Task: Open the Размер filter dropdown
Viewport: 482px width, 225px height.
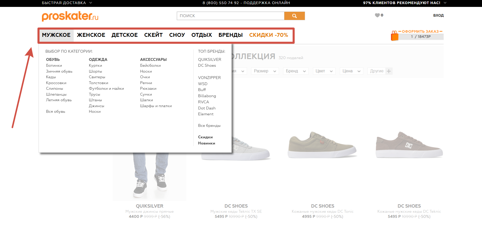Action: pyautogui.click(x=265, y=71)
